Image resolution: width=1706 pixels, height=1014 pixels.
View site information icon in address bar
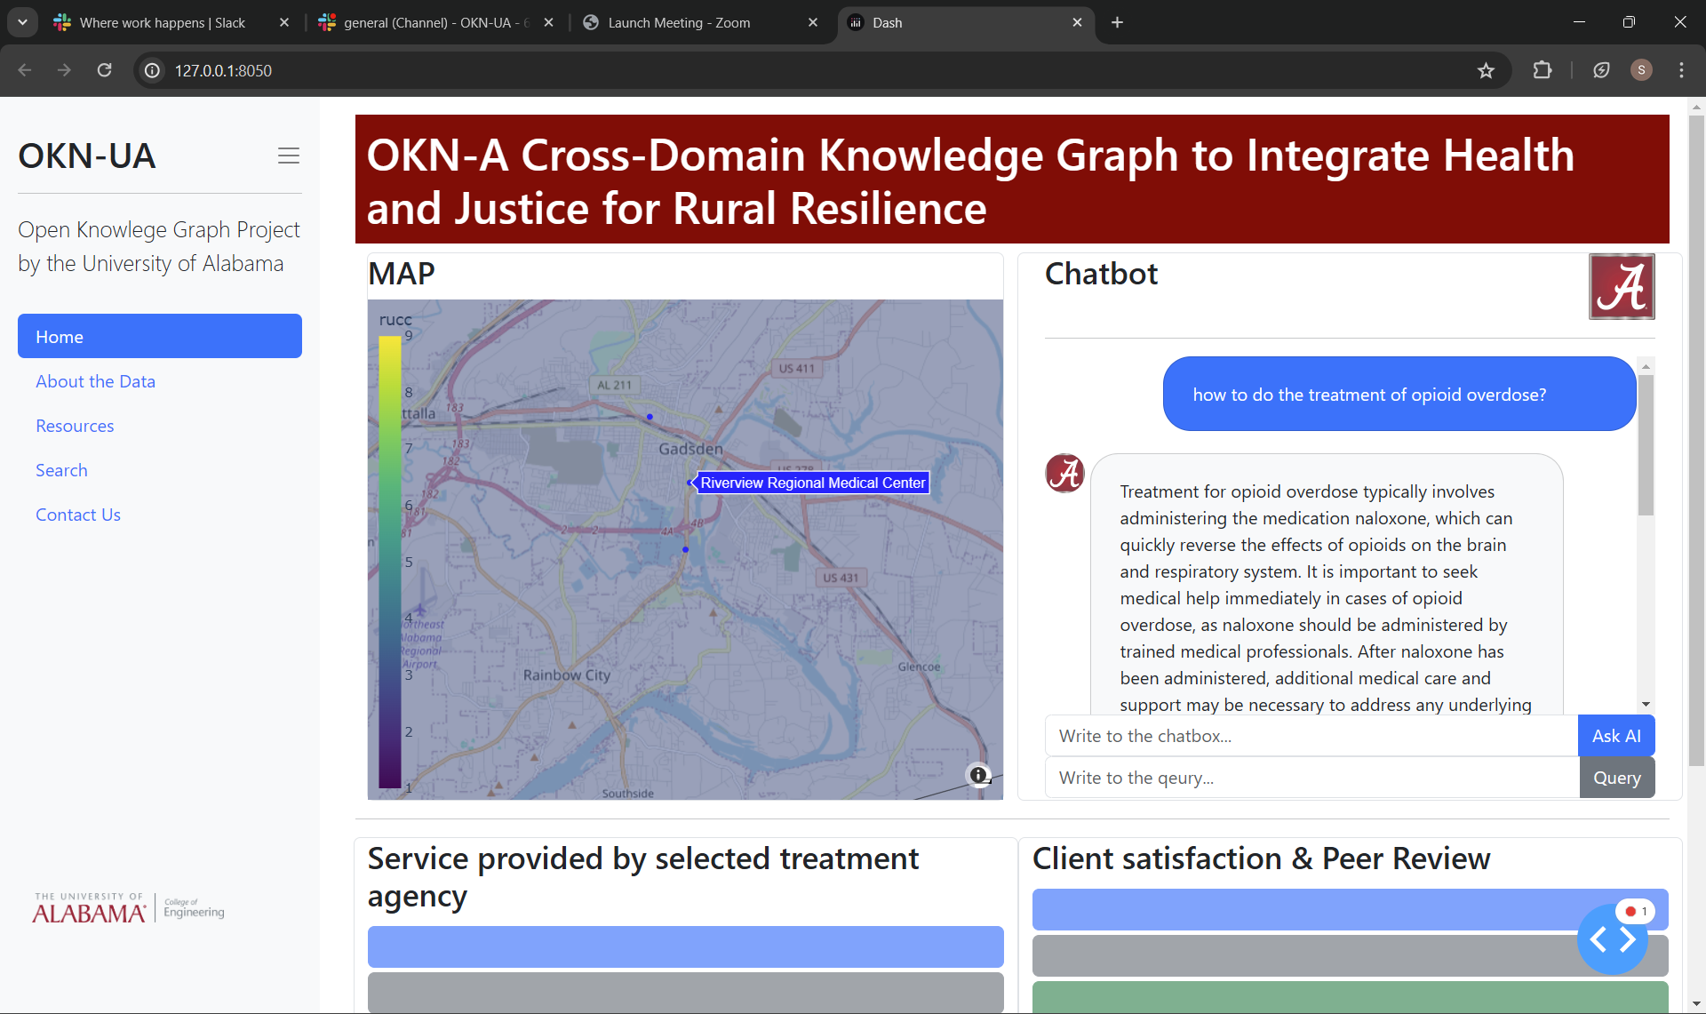click(x=153, y=70)
